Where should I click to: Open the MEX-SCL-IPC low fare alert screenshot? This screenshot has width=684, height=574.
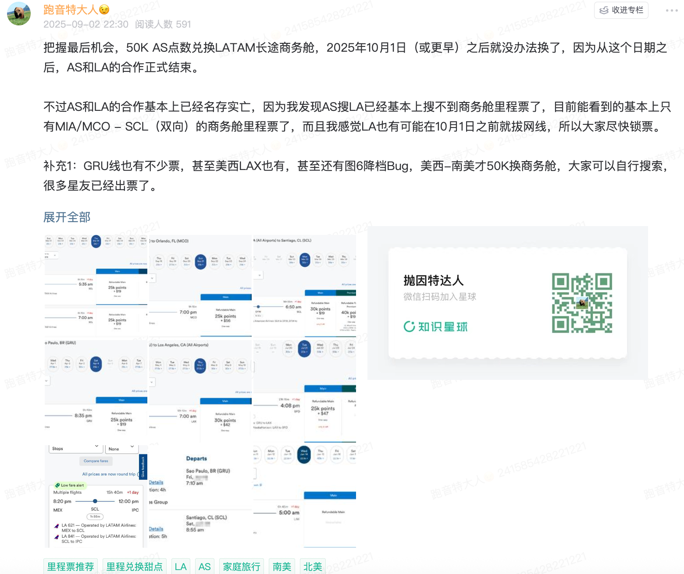coord(96,496)
